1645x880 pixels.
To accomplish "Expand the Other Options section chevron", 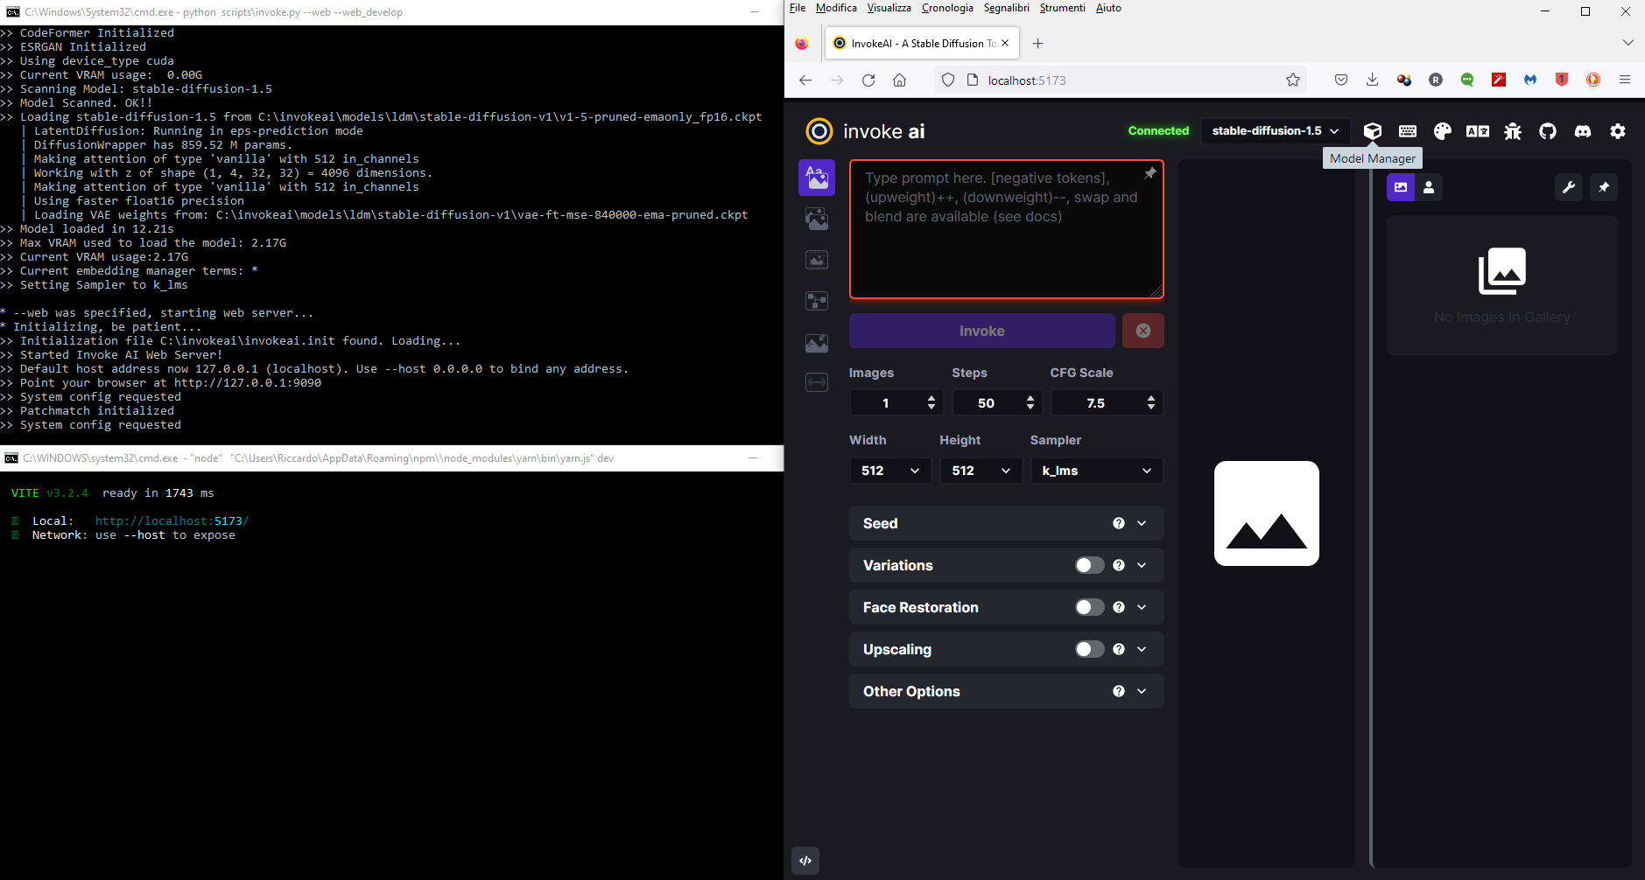I will 1142,691.
